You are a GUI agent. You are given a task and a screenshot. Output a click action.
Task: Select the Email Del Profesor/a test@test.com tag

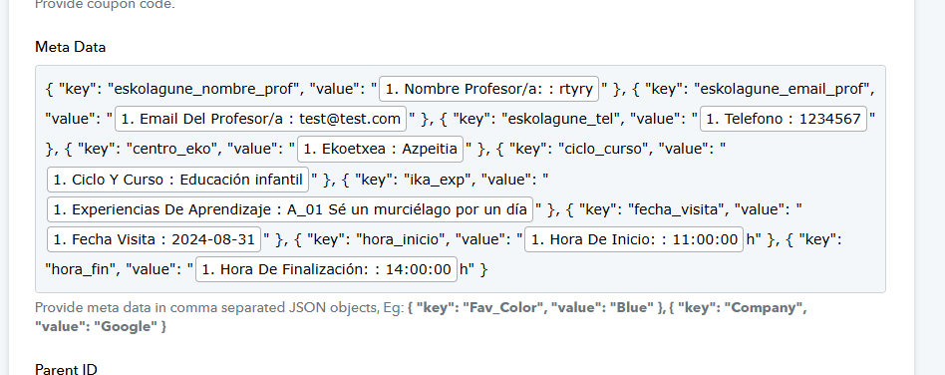click(x=260, y=119)
